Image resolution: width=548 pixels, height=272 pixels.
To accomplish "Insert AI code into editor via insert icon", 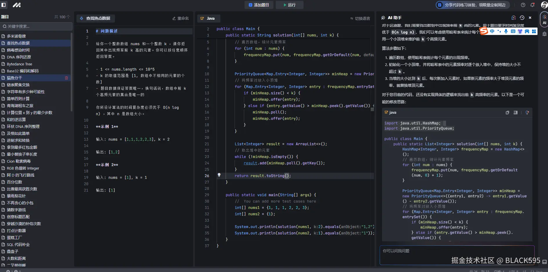I will [x=516, y=113].
